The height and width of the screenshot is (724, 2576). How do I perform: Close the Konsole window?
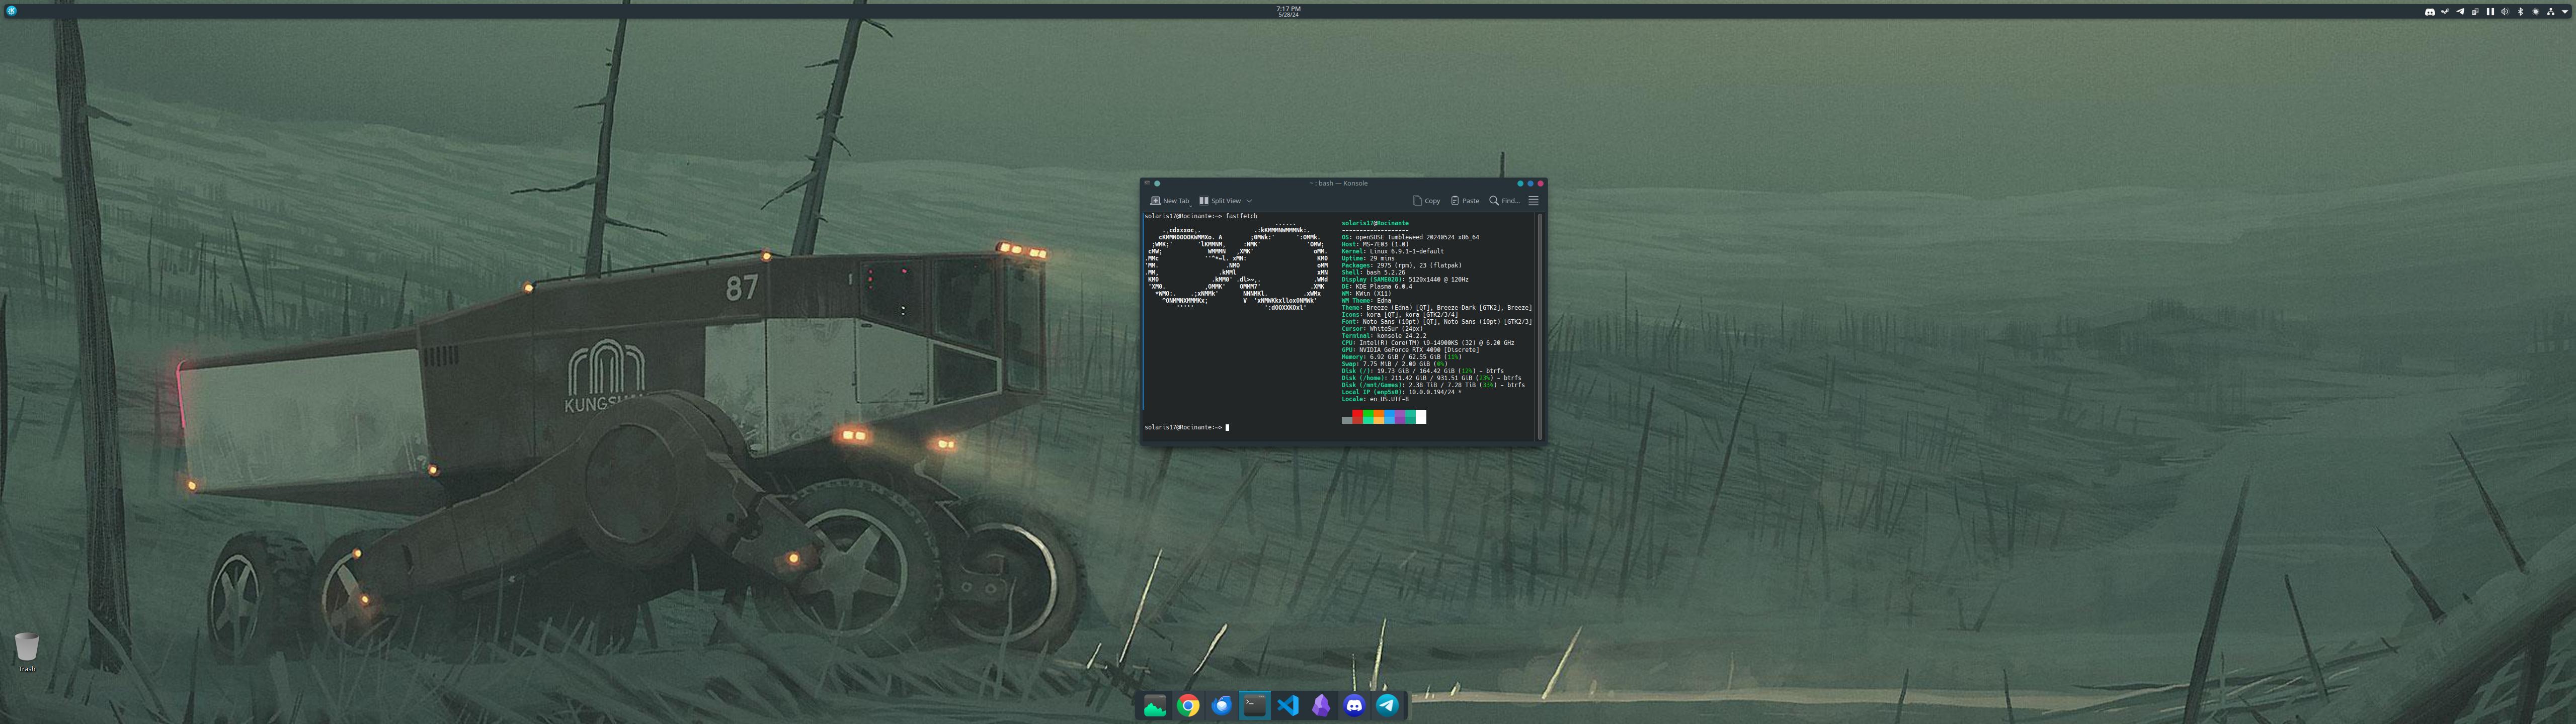click(x=1540, y=183)
